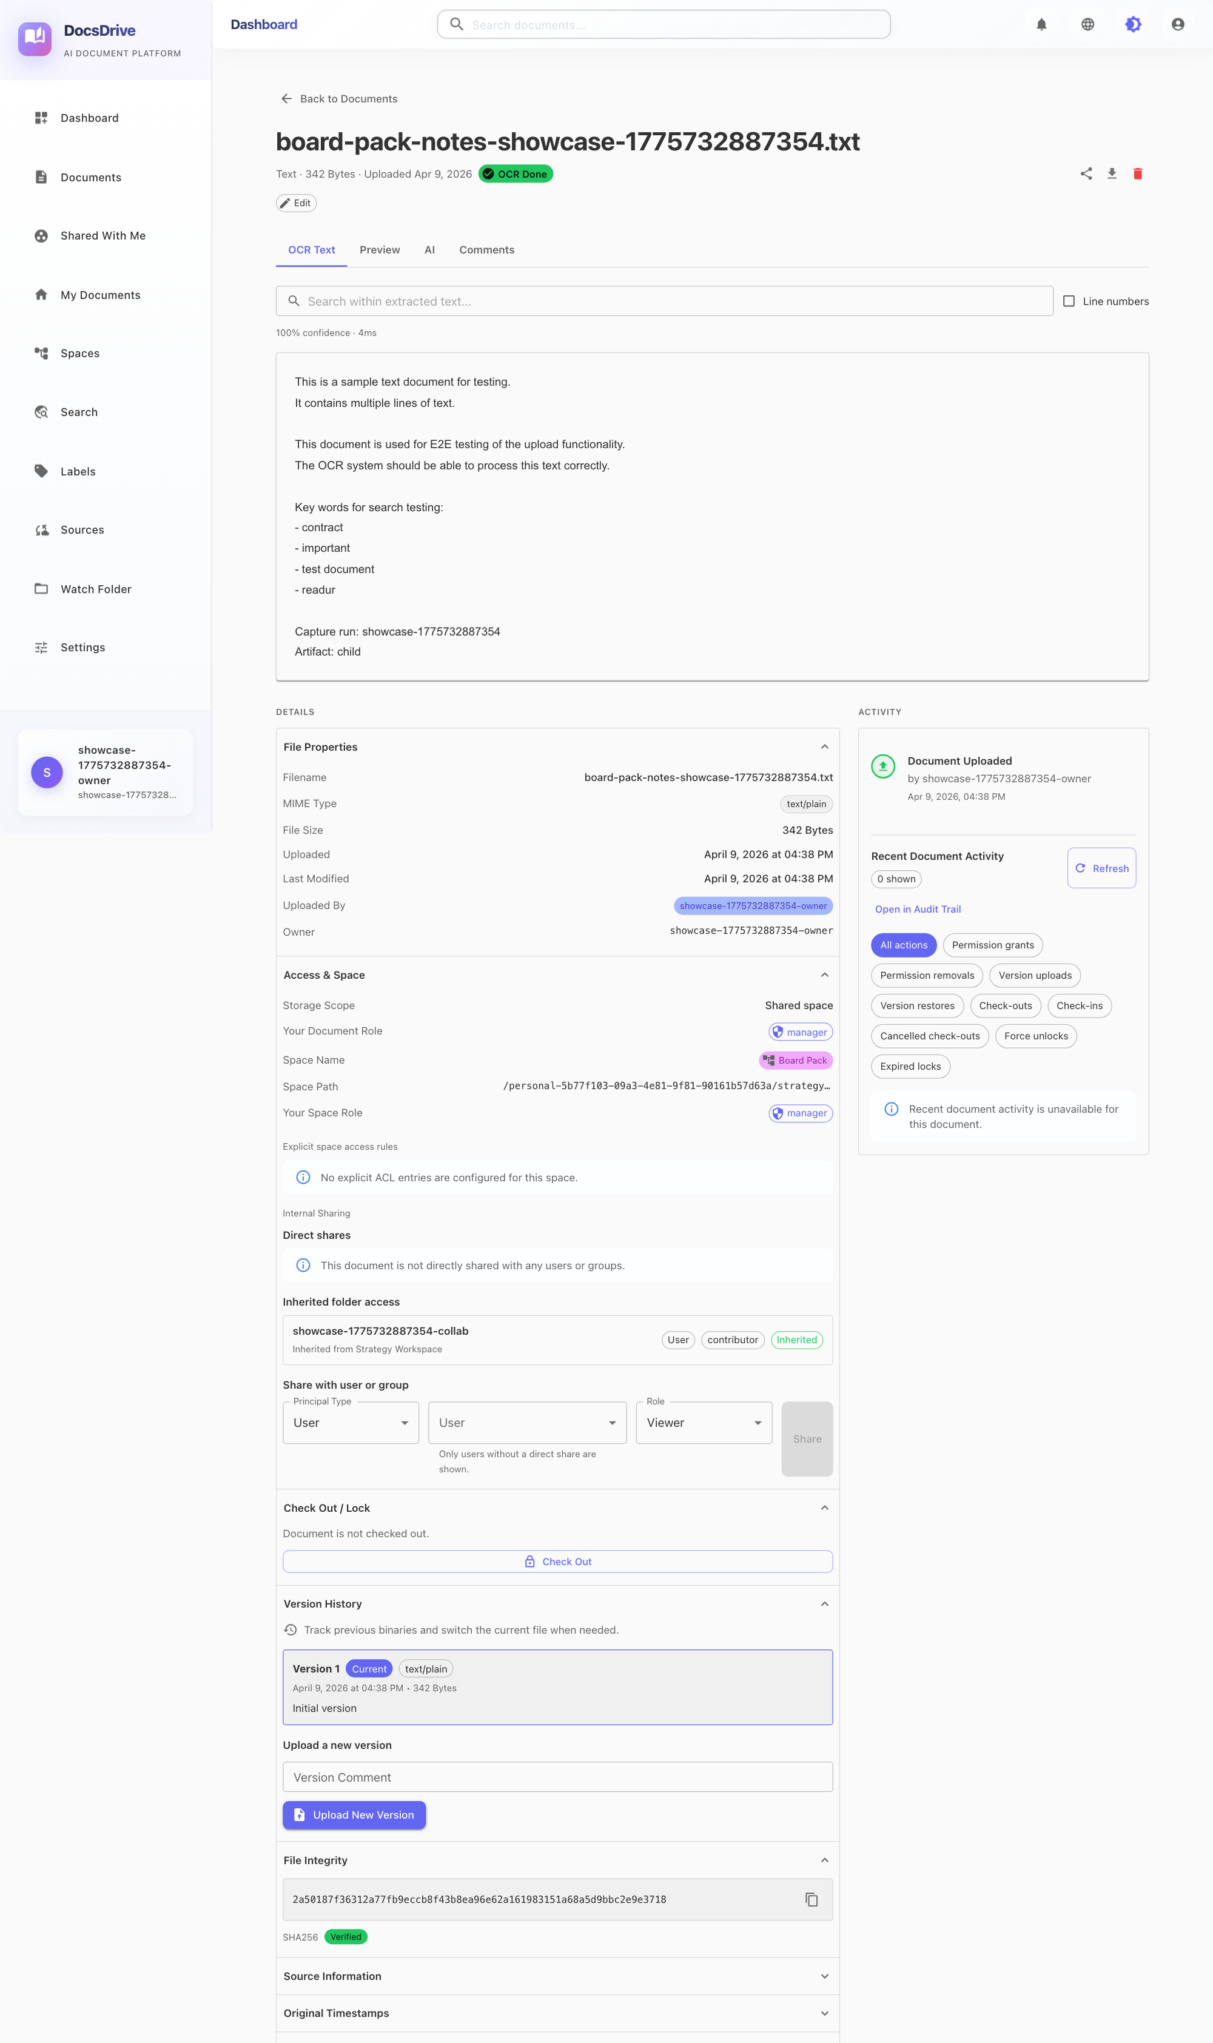
Task: Open the user account icon
Action: point(1178,24)
